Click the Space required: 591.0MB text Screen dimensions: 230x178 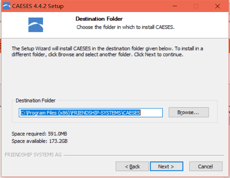pos(39,134)
